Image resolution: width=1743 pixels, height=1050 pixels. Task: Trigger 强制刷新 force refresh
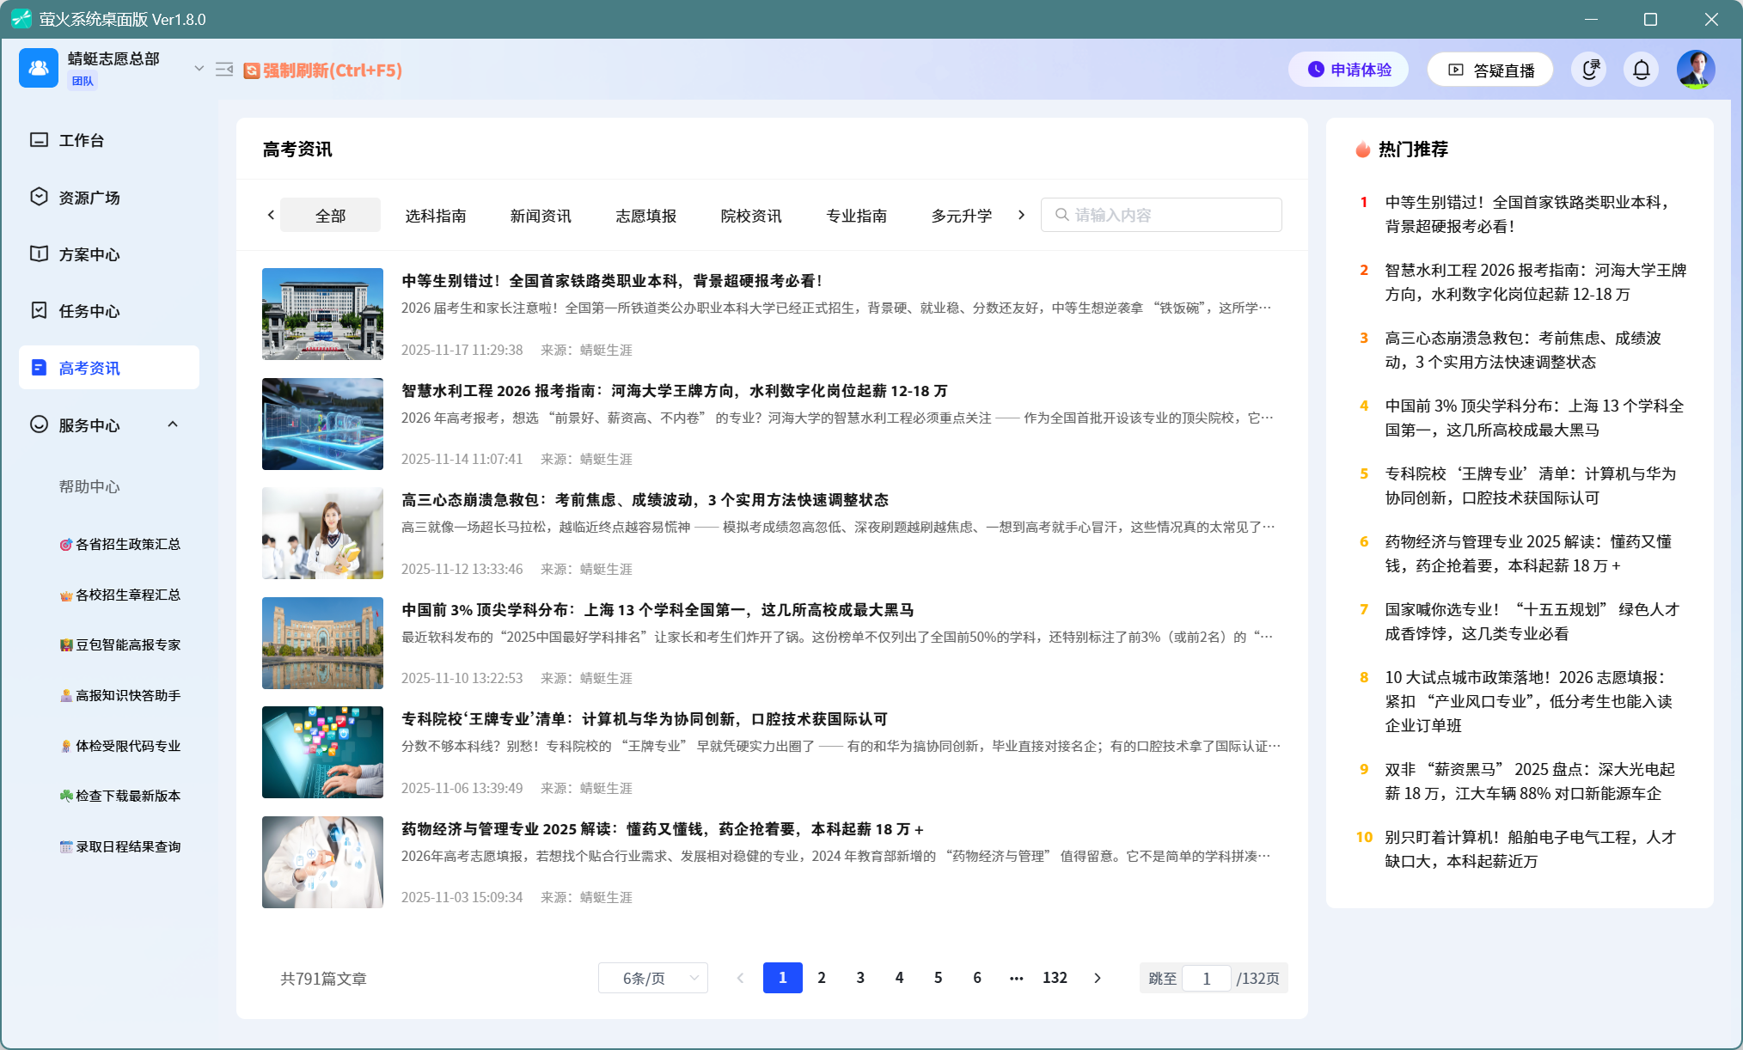tap(324, 70)
